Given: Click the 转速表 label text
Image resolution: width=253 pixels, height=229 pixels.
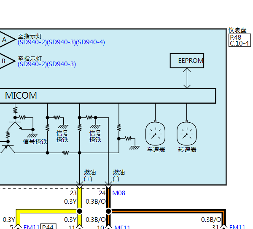Looking at the screenshot, I should pyautogui.click(x=187, y=150).
